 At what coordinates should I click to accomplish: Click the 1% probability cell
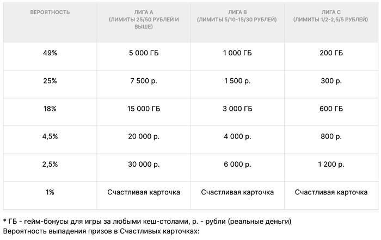[x=50, y=192]
